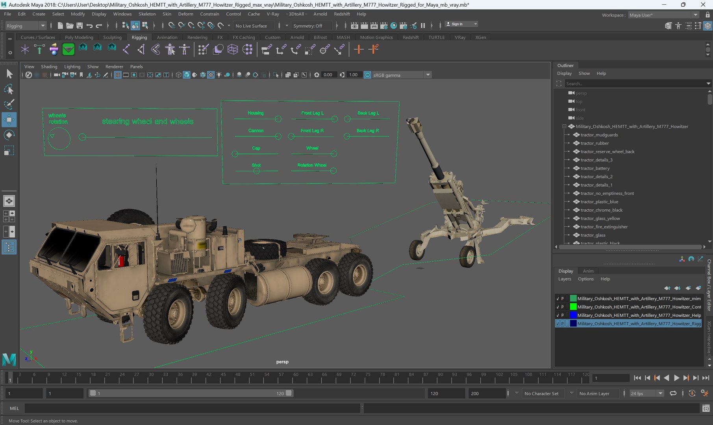Select the Rotate tool
Viewport: 713px width, 425px height.
point(9,135)
